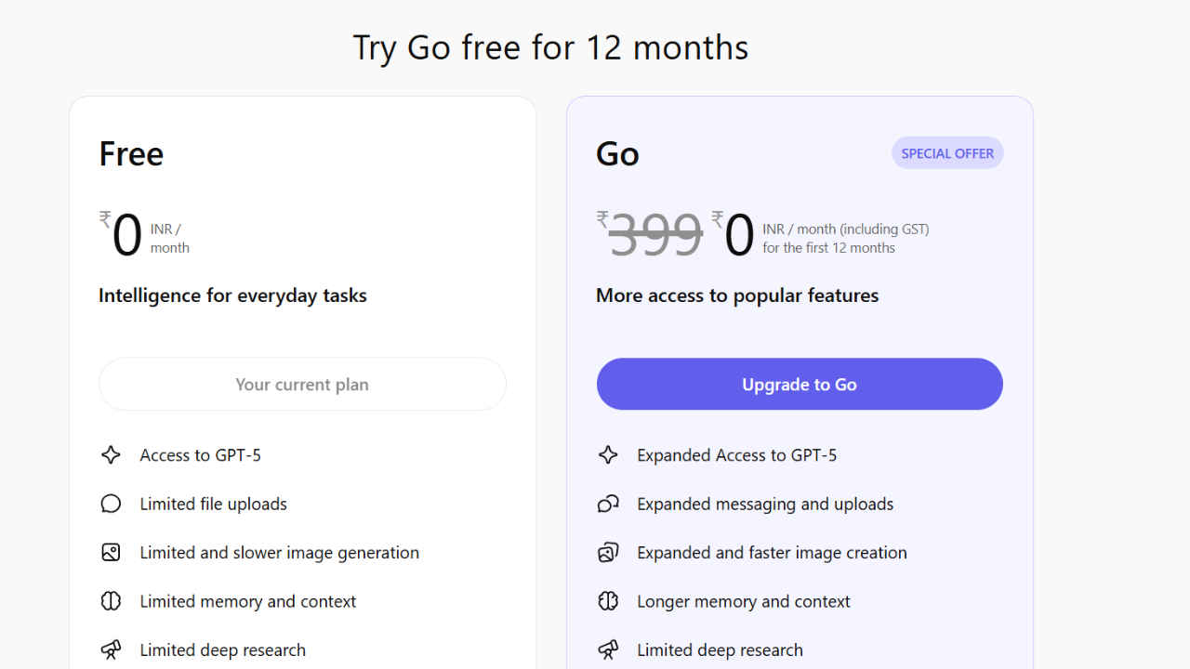Select the Free plan card
This screenshot has height=669, width=1190.
point(302,279)
